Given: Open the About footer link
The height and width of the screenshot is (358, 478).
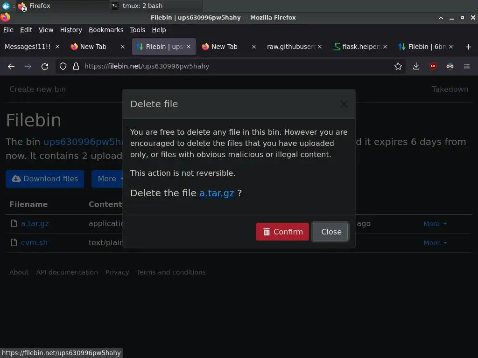Looking at the screenshot, I should point(19,272).
